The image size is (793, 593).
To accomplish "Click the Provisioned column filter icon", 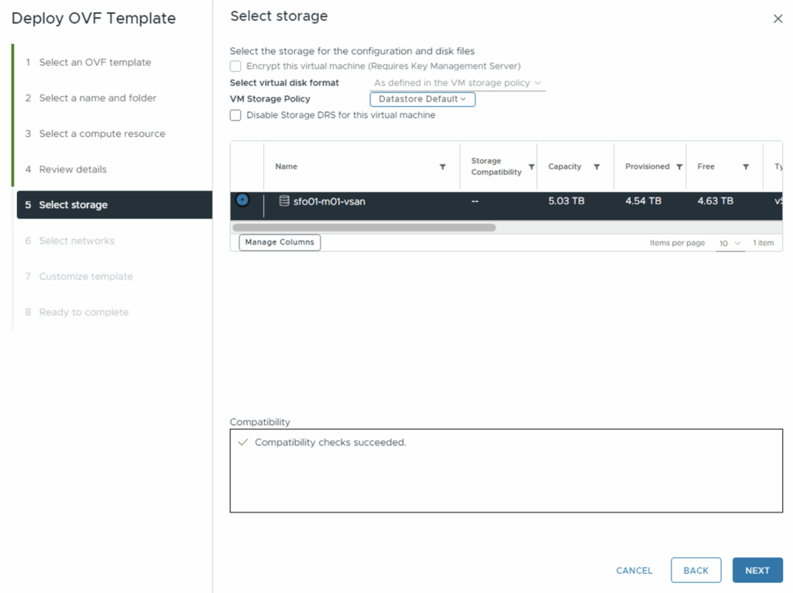I will [x=679, y=167].
